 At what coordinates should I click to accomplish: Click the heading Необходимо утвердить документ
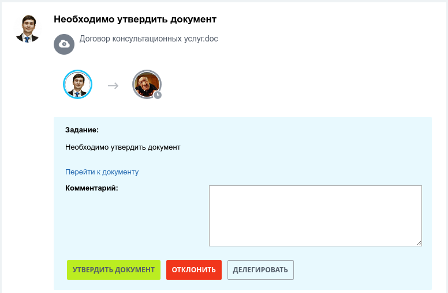(x=135, y=20)
